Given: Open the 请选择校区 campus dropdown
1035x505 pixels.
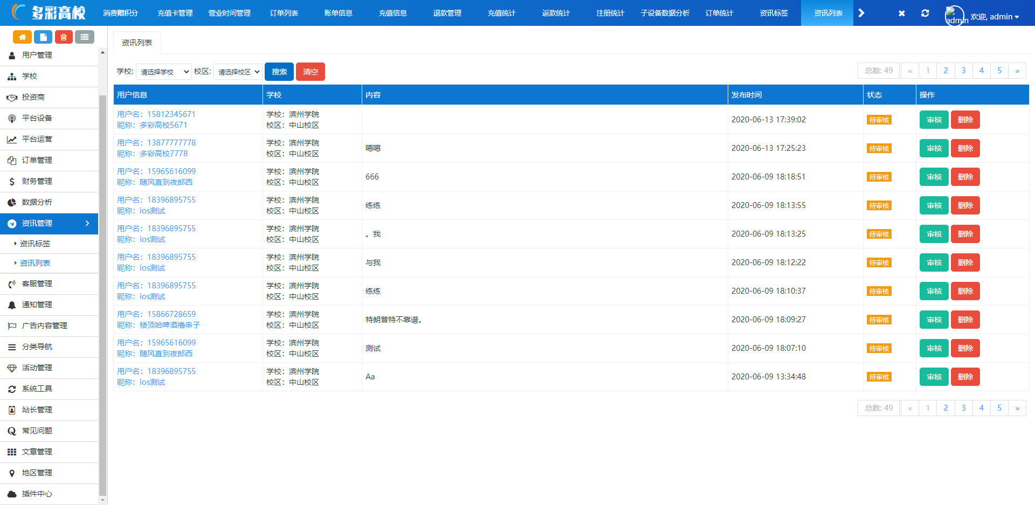Looking at the screenshot, I should tap(238, 72).
